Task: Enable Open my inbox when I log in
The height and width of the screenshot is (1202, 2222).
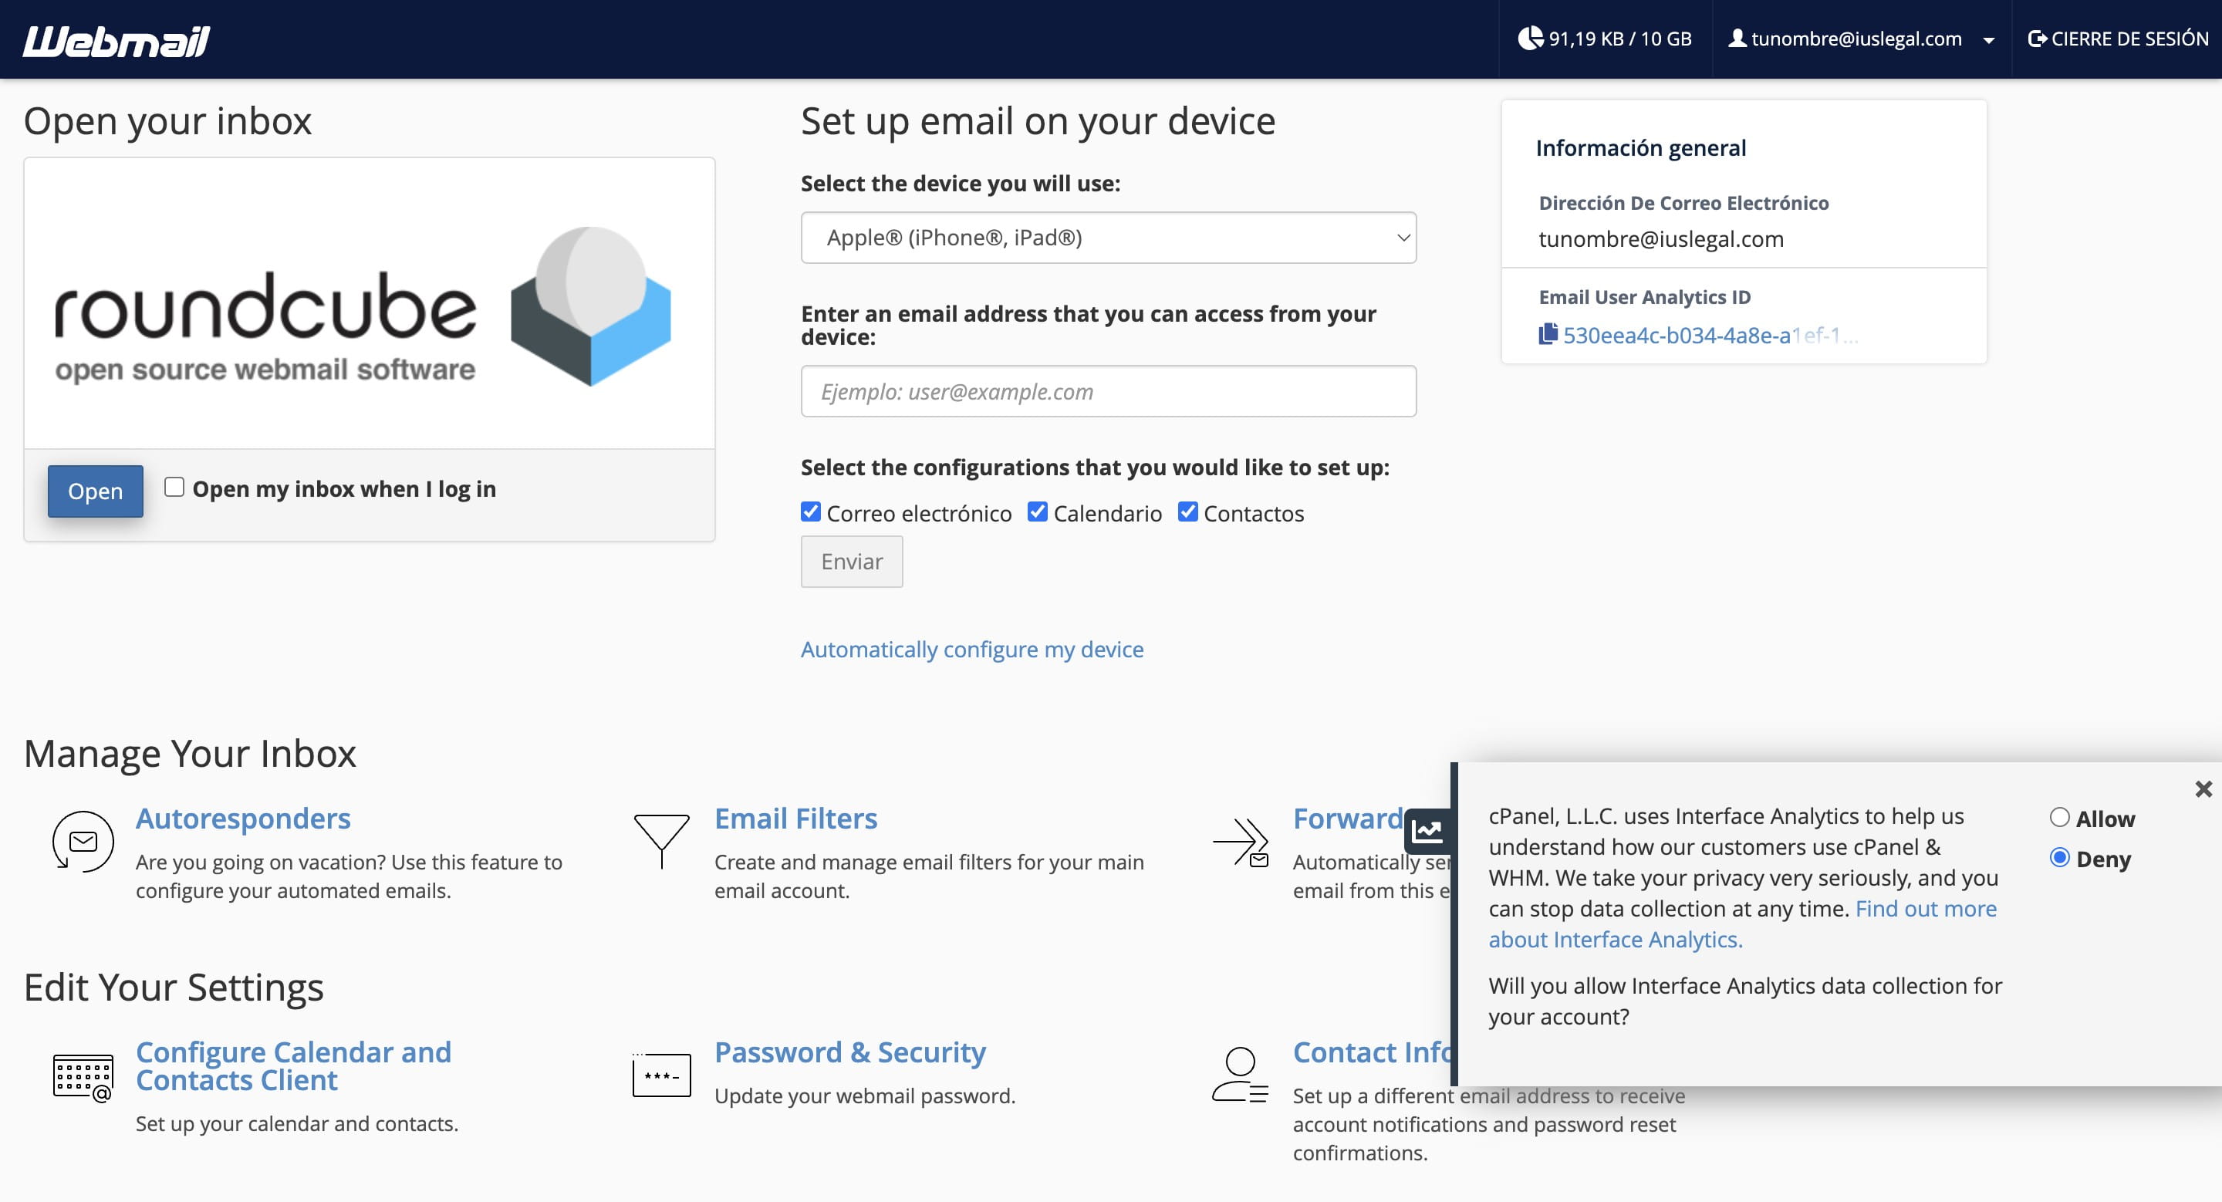Action: (174, 487)
